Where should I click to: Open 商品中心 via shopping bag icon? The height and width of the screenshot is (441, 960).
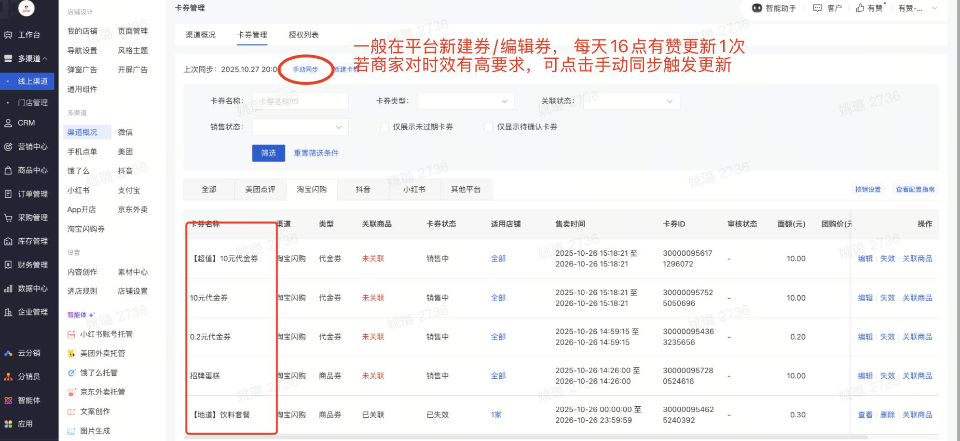point(8,170)
